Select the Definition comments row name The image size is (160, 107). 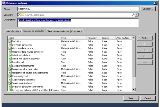(x=22, y=45)
